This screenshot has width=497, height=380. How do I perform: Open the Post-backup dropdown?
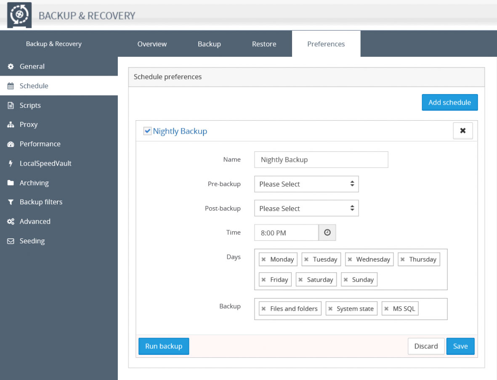[x=306, y=208]
